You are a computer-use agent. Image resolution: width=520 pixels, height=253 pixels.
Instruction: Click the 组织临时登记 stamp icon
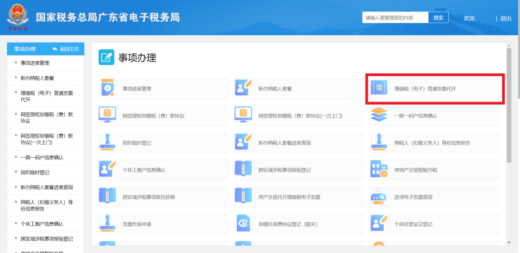(107, 142)
